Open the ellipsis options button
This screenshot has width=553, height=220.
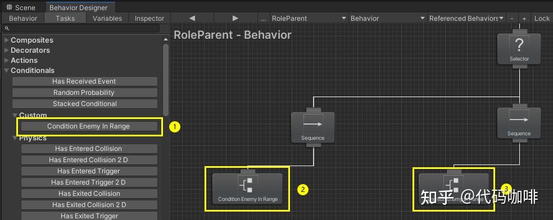click(264, 19)
